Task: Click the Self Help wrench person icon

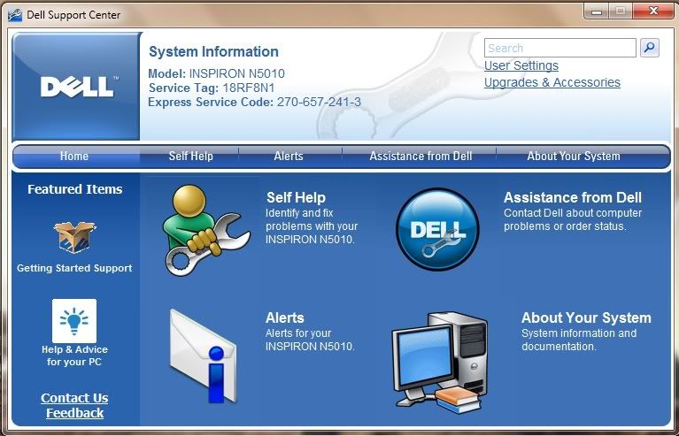Action: [x=206, y=230]
